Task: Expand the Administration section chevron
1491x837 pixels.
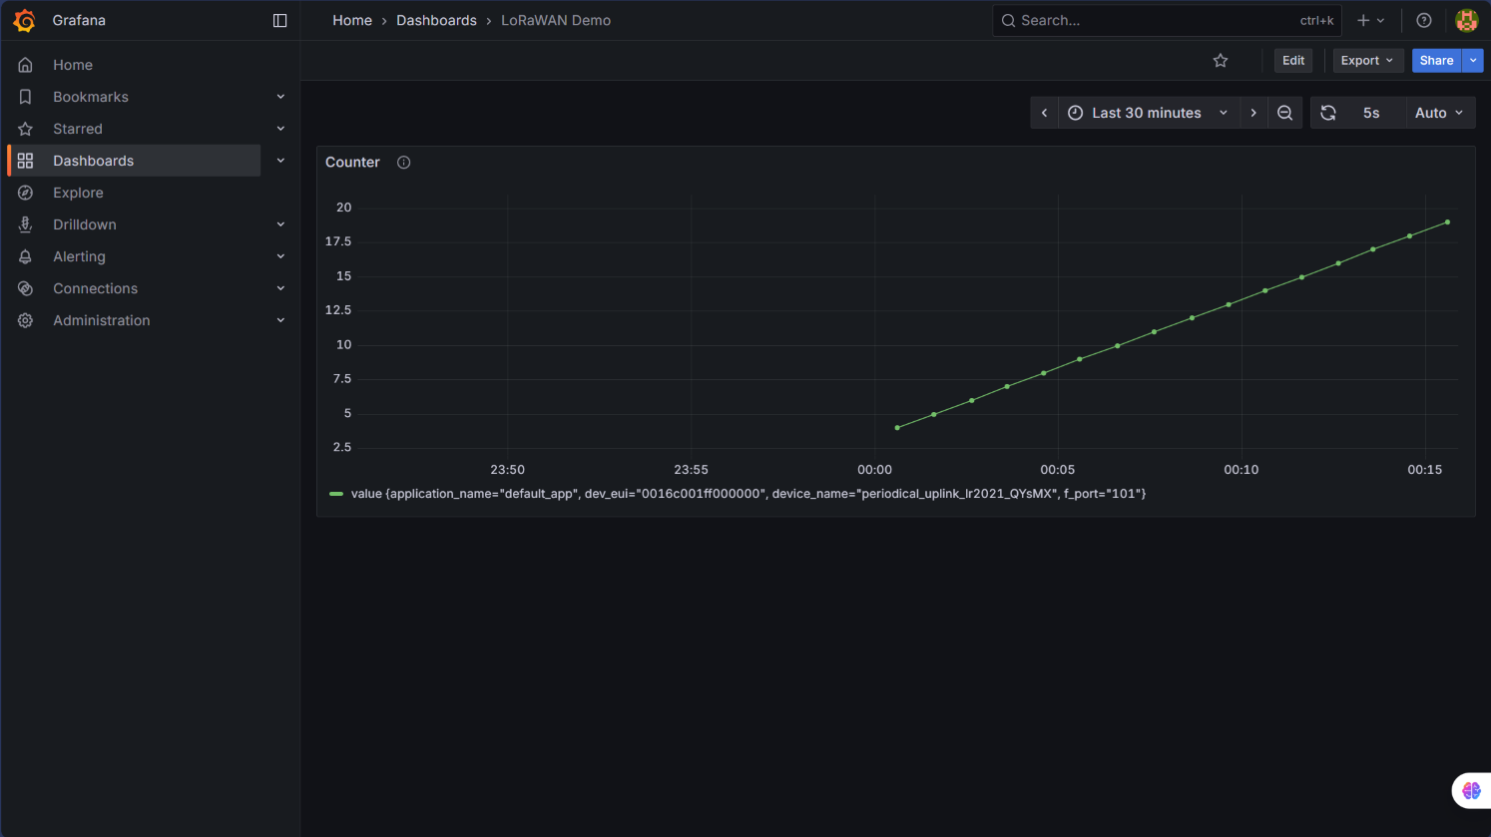Action: click(x=280, y=320)
